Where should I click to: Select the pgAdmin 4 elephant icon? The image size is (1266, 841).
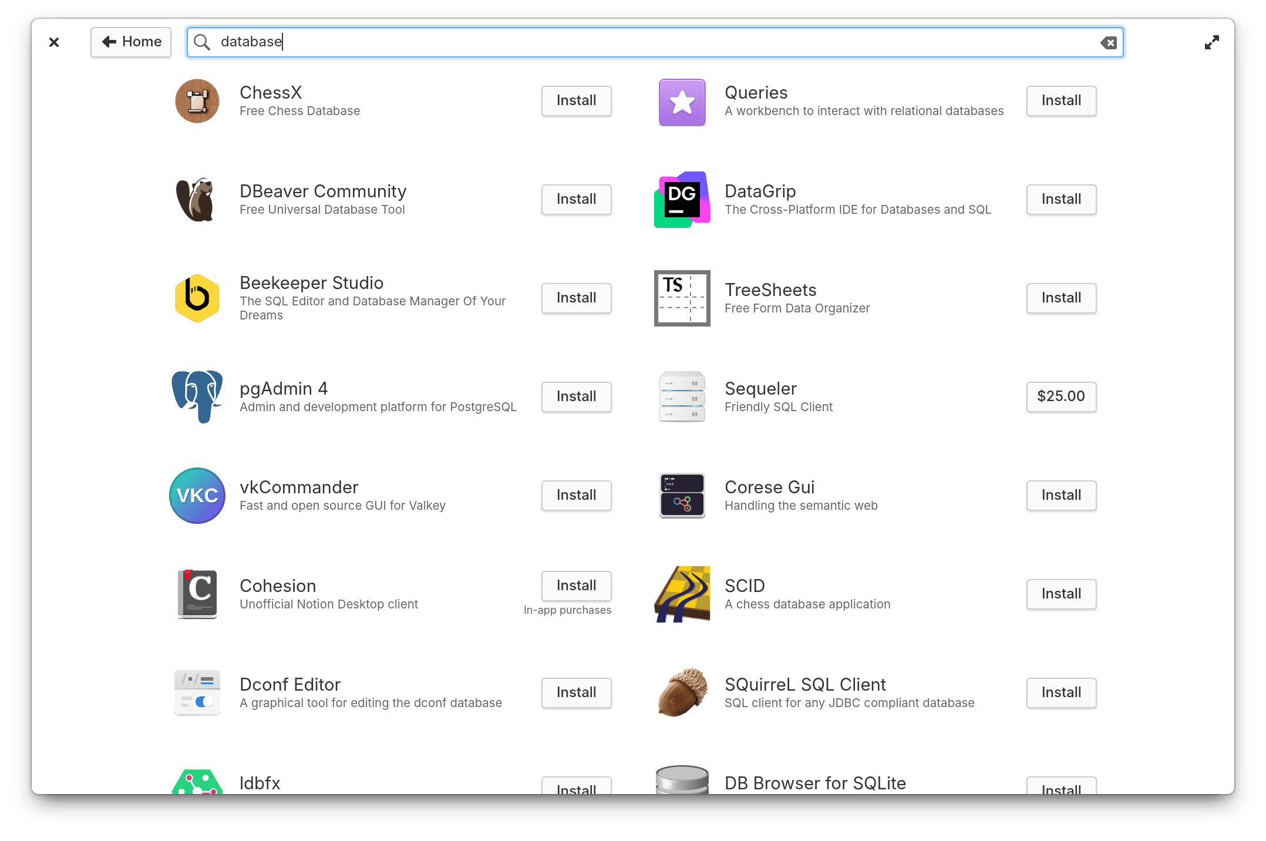[x=197, y=397]
